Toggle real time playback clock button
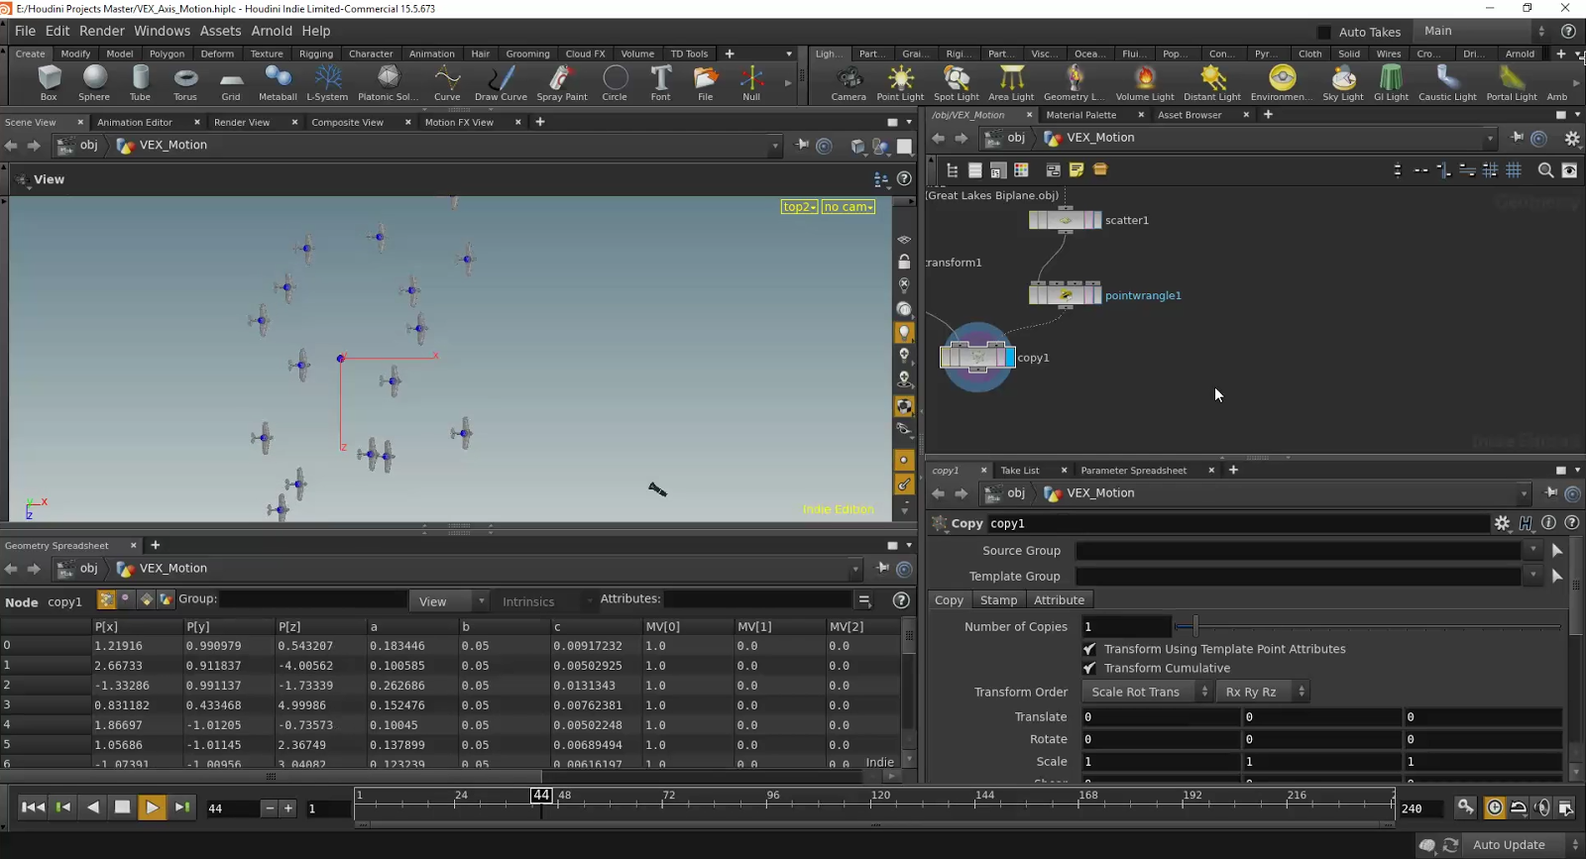Viewport: 1586px width, 859px height. [x=1495, y=807]
